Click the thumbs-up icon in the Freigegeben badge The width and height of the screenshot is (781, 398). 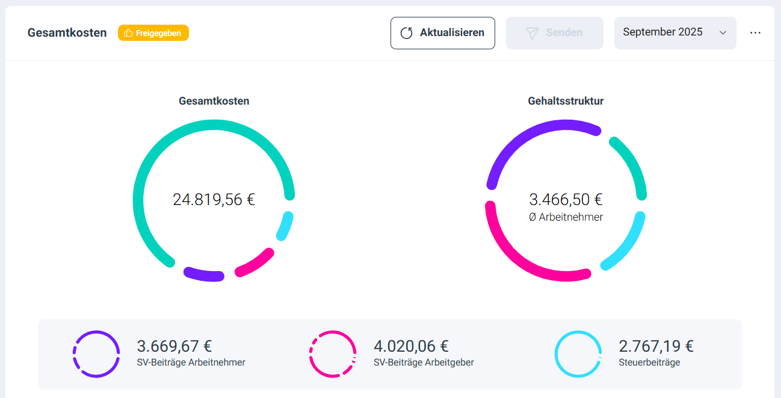point(128,33)
